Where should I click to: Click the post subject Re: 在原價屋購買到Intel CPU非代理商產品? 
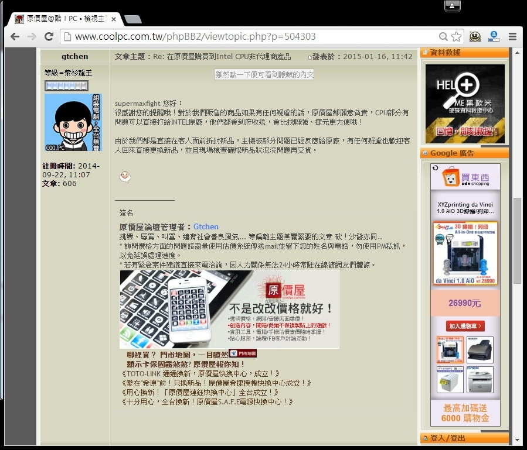(222, 56)
